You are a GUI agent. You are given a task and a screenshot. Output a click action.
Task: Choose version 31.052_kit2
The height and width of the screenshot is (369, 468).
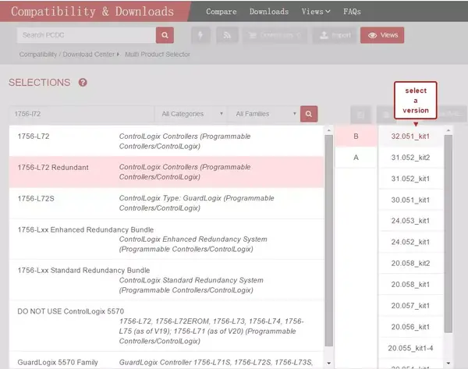click(410, 158)
